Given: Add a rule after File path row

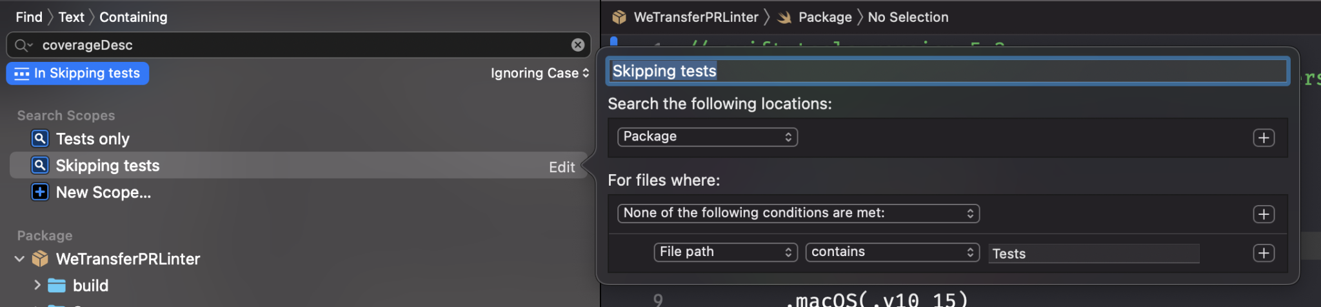Looking at the screenshot, I should click(1264, 253).
